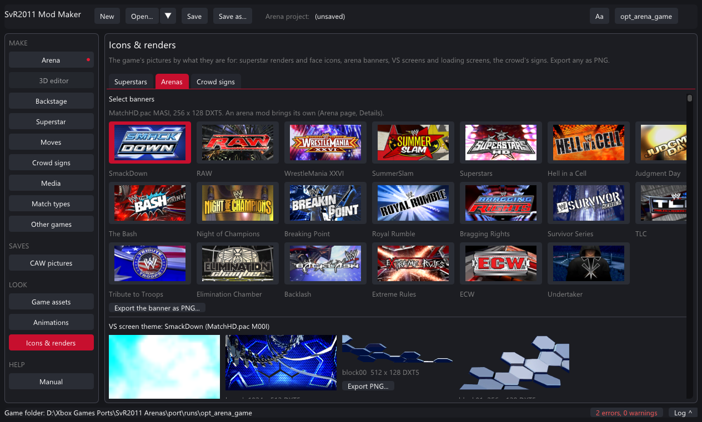The image size is (702, 422).
Task: Pick the Hell in a Cell banner
Action: click(x=589, y=143)
